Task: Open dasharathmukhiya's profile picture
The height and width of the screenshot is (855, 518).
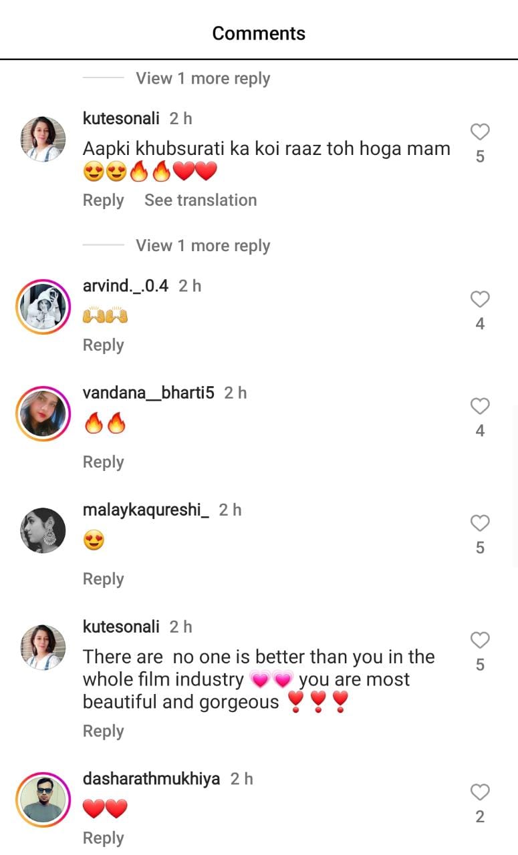Action: [x=43, y=798]
